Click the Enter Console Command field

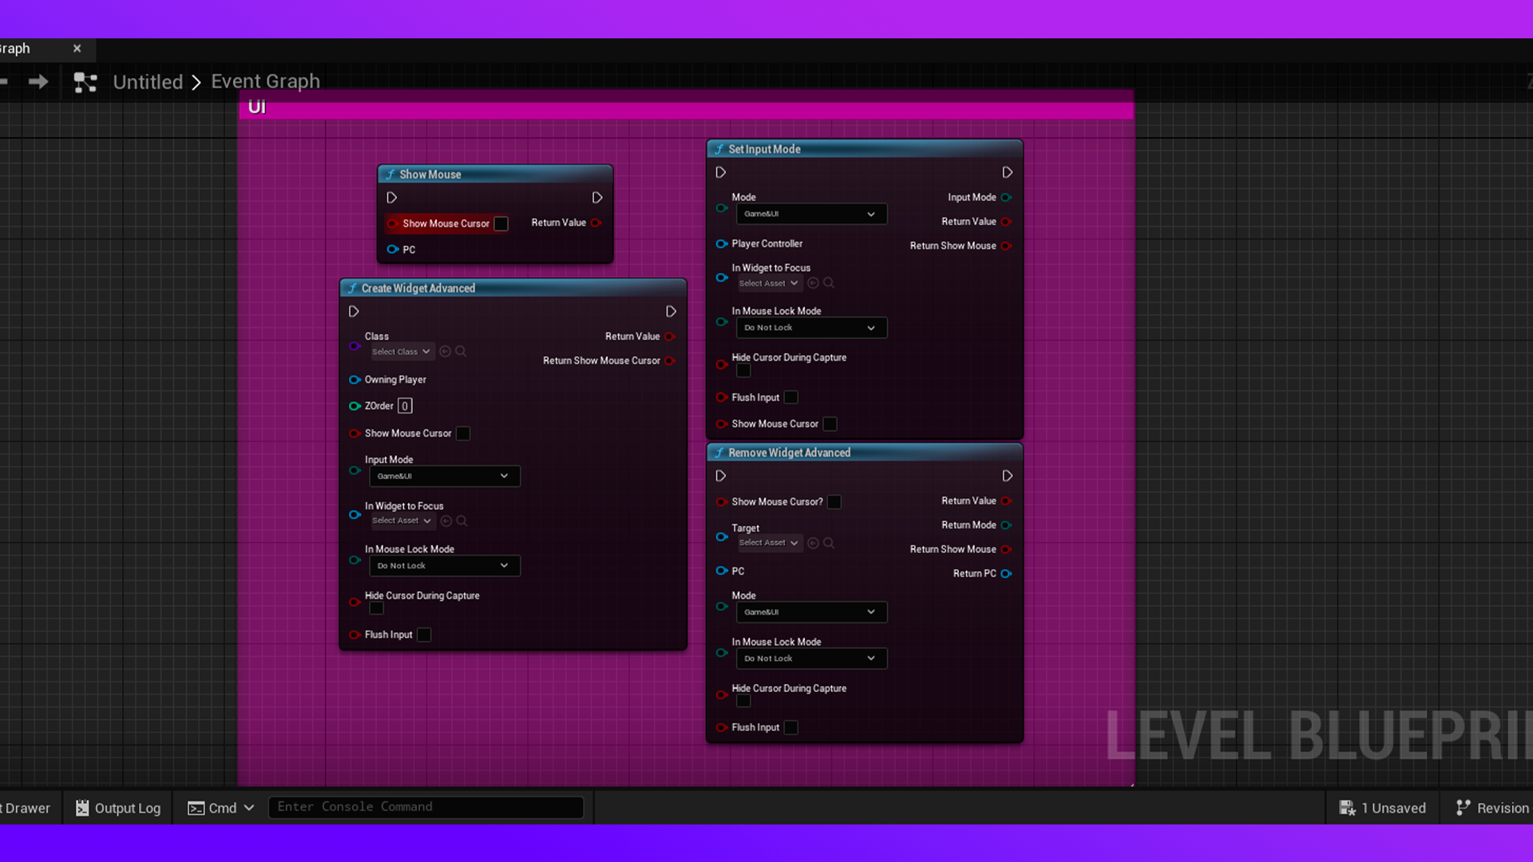click(426, 807)
